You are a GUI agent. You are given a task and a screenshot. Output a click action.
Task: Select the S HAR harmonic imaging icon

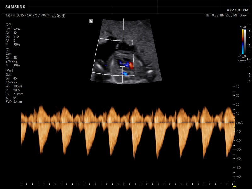54,15
